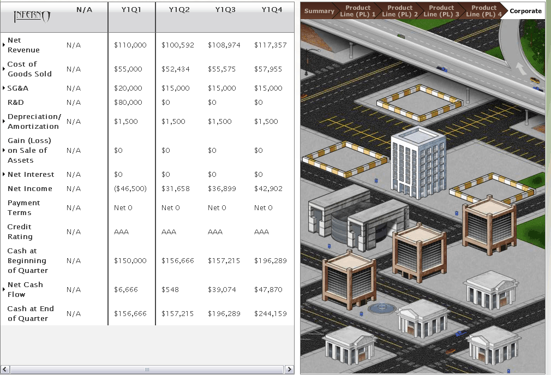551x375 pixels.
Task: Open the Summary tab
Action: (x=319, y=11)
